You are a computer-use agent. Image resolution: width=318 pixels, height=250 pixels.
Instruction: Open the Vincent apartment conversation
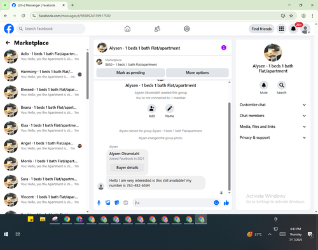43,200
